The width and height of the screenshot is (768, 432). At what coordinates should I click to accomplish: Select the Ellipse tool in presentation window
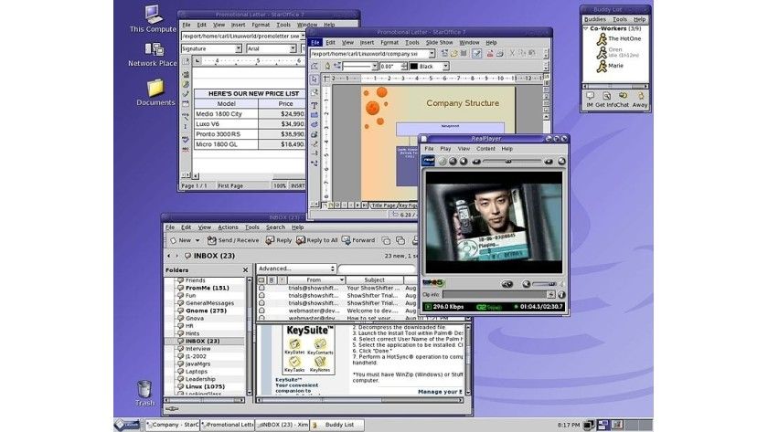click(x=314, y=124)
